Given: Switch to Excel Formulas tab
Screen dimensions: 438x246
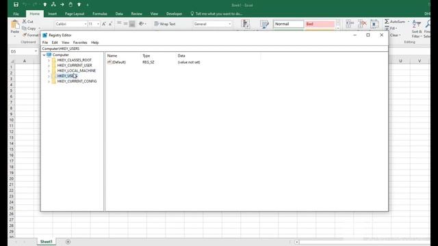Looking at the screenshot, I should [x=100, y=14].
